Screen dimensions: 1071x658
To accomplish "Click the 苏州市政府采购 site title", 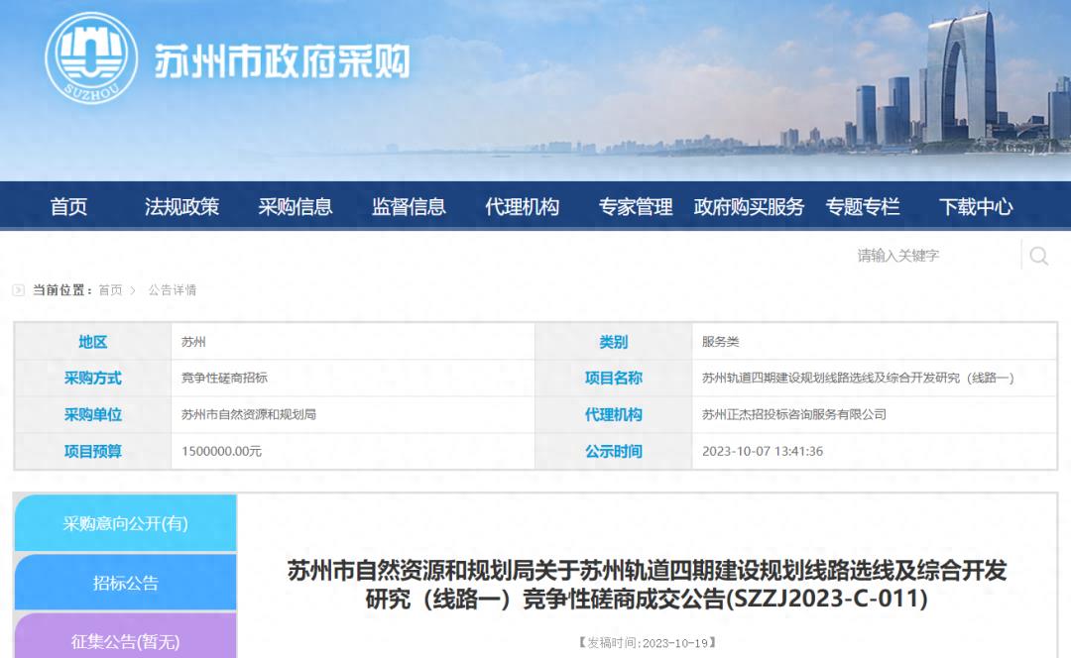I will coord(282,62).
